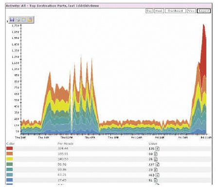Switch the chart to Day range
Viewport: 219px width, 188px height.
pyautogui.click(x=149, y=11)
